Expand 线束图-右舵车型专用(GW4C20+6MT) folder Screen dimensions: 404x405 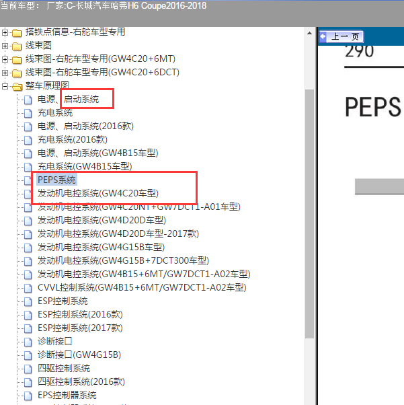(5, 59)
